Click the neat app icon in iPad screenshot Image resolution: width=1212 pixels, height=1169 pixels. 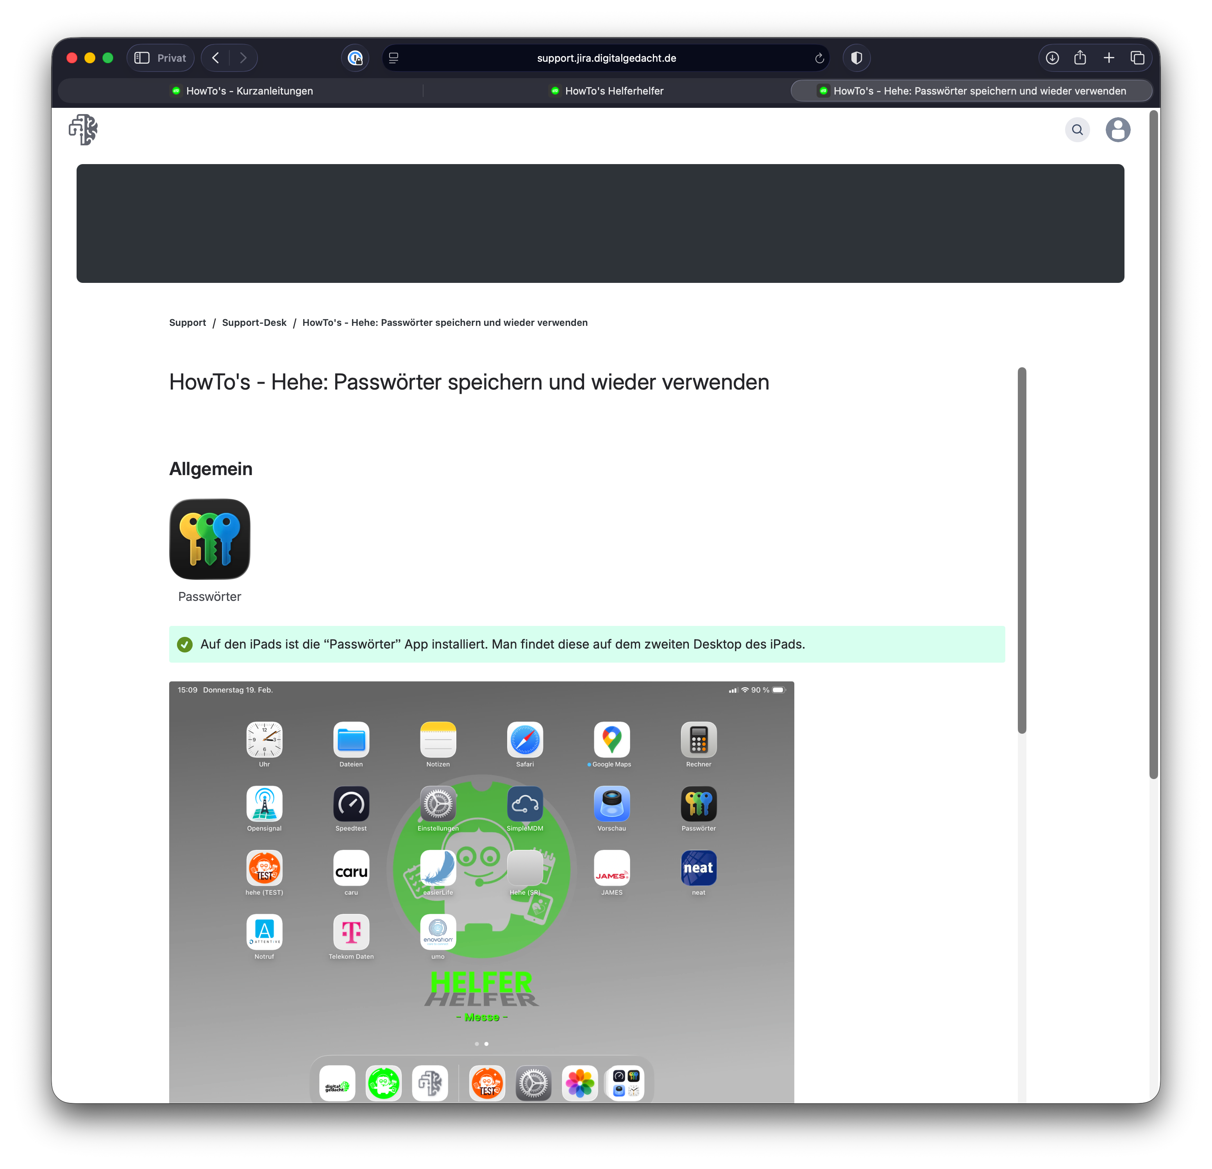pos(699,868)
